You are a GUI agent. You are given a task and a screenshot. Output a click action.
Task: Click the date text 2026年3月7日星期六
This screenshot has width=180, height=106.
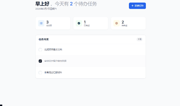[46, 9]
